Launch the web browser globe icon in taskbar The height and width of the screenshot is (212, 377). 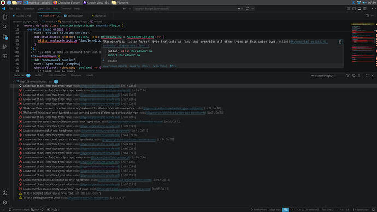click(9, 3)
